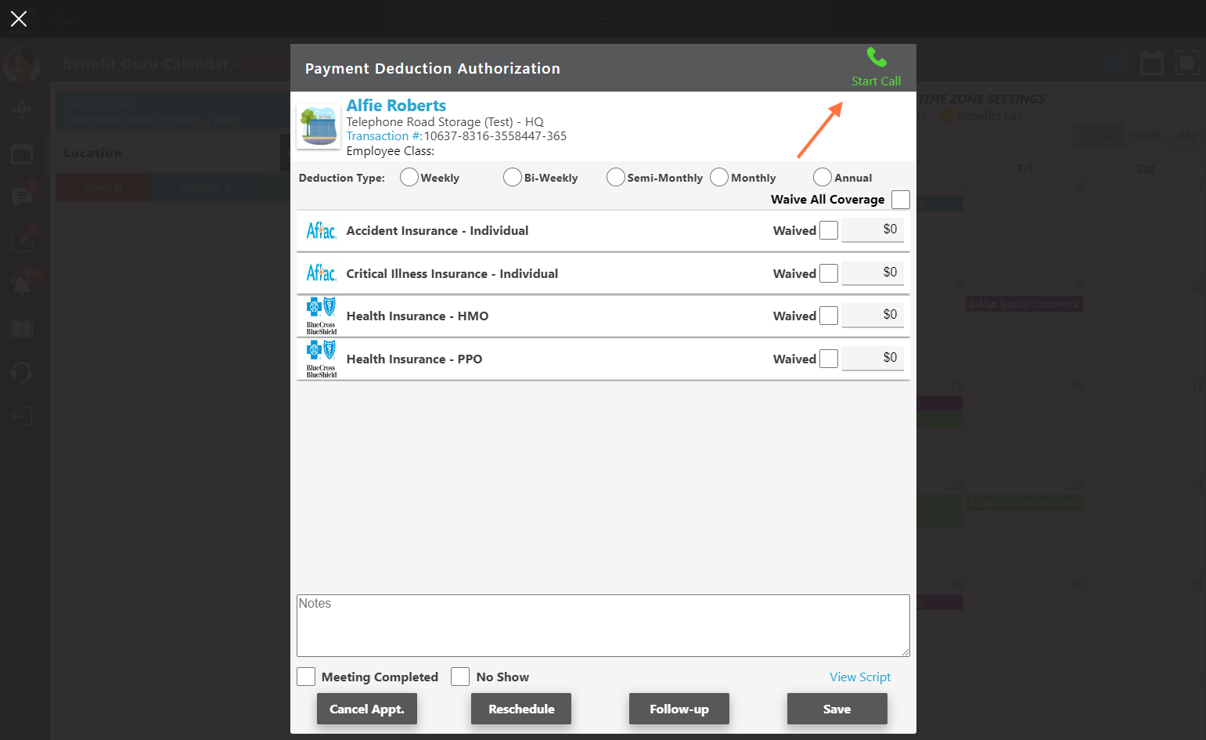Viewport: 1206px width, 740px height.
Task: Tick Waived for Health Insurance - HMO
Action: click(829, 316)
